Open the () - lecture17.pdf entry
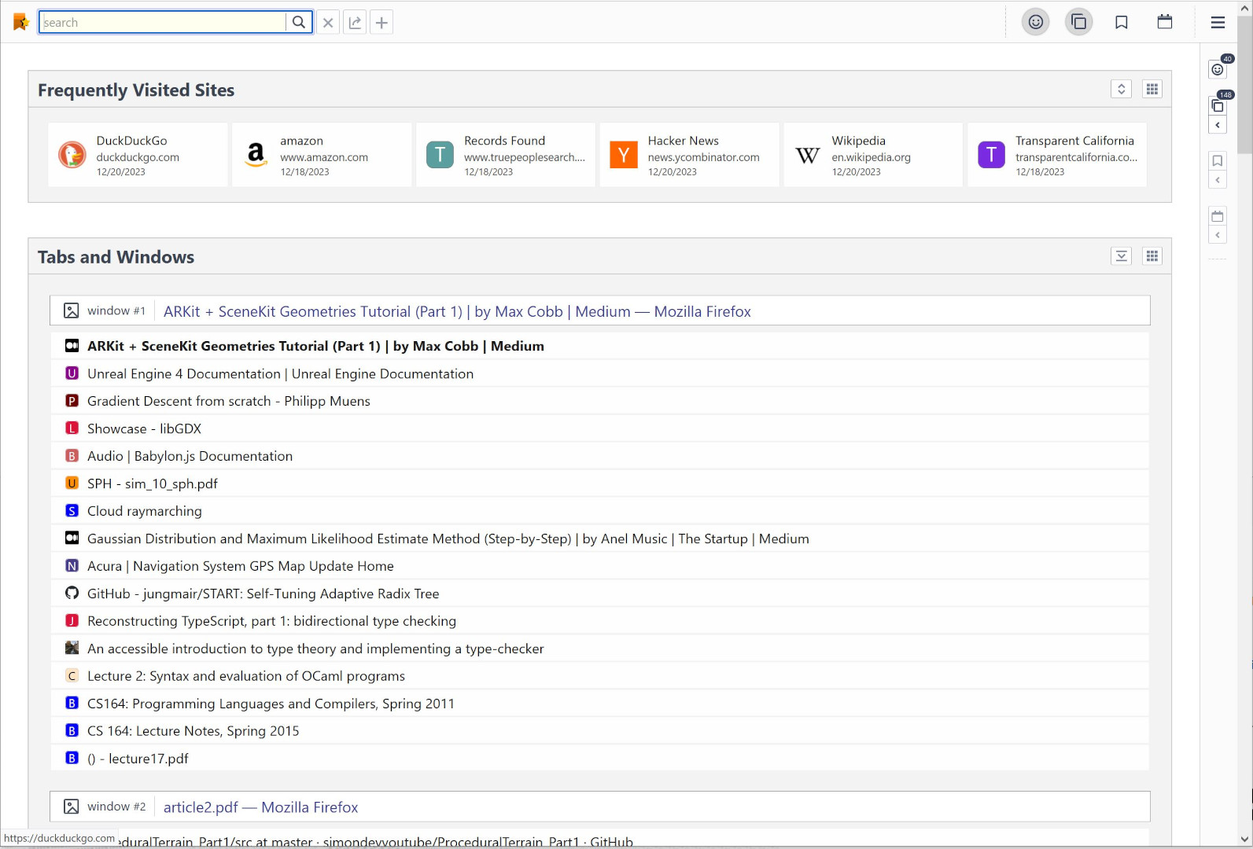Screen dimensions: 1253x849 tap(599, 759)
